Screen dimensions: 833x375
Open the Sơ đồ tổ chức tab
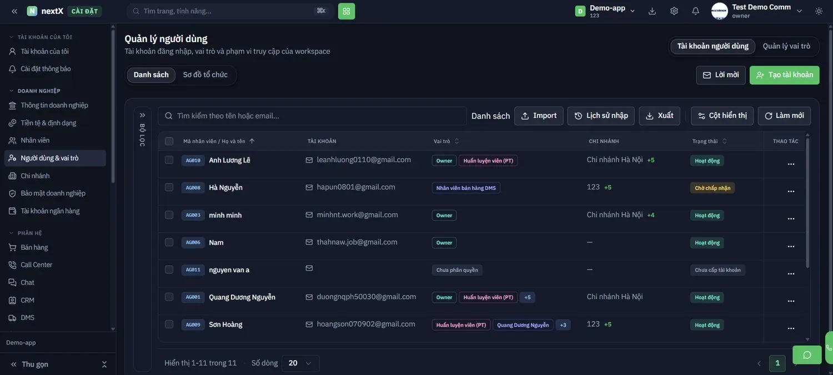[x=205, y=75]
